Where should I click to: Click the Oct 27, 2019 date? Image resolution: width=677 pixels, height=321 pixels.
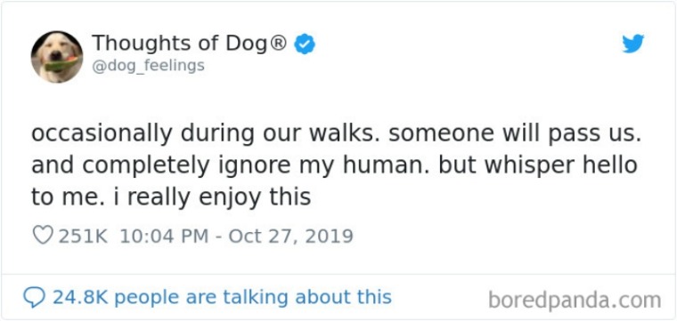pyautogui.click(x=290, y=237)
